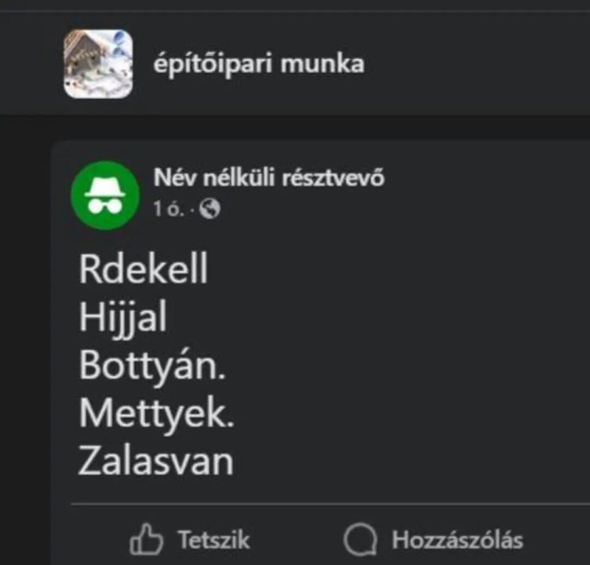The height and width of the screenshot is (565, 590).
Task: Click the globe public-visibility icon
Action: point(209,209)
